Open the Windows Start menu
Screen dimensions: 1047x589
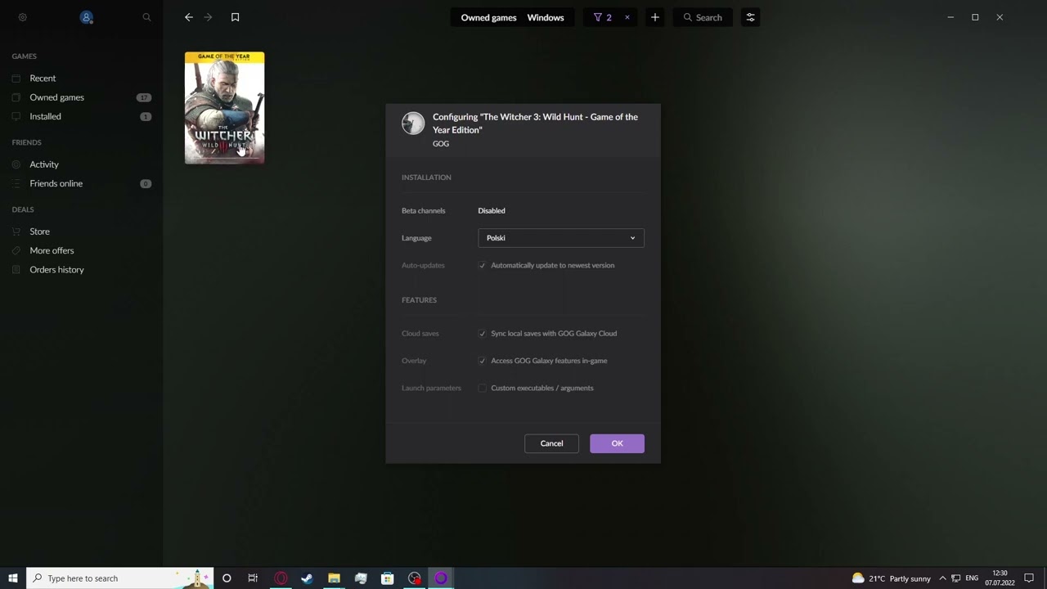[13, 578]
